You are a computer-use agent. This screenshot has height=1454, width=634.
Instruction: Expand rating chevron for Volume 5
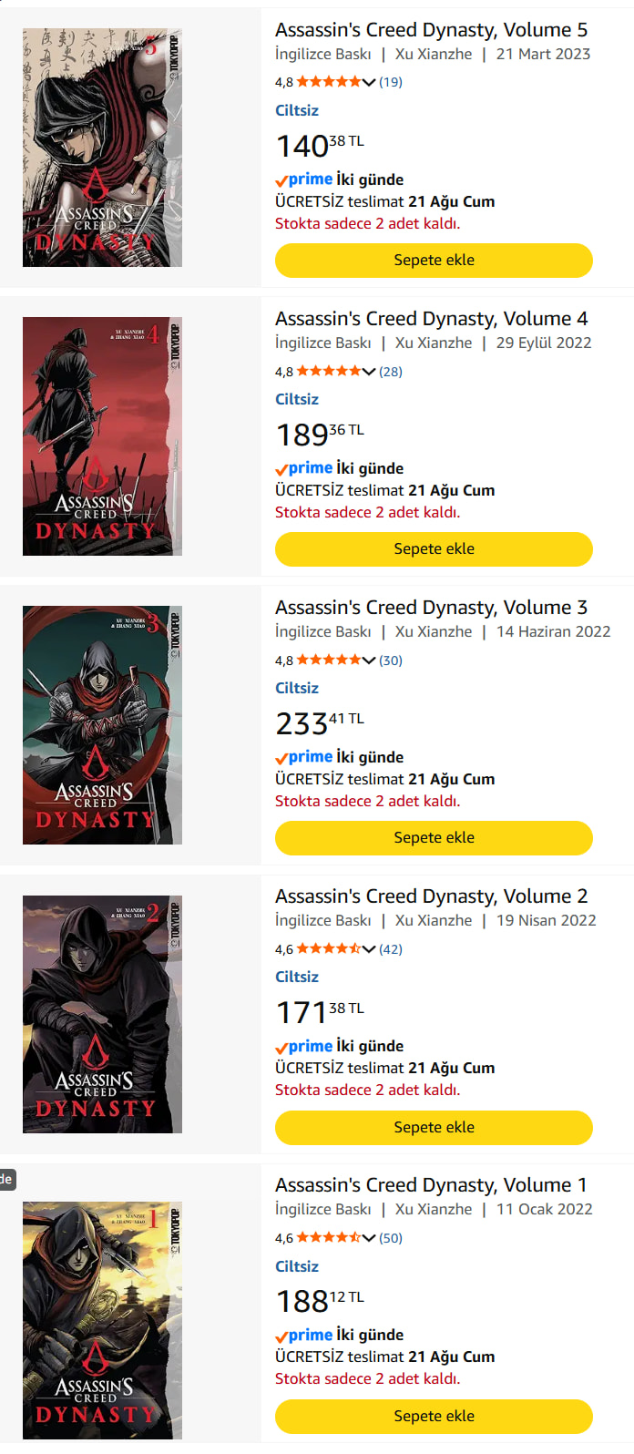369,82
